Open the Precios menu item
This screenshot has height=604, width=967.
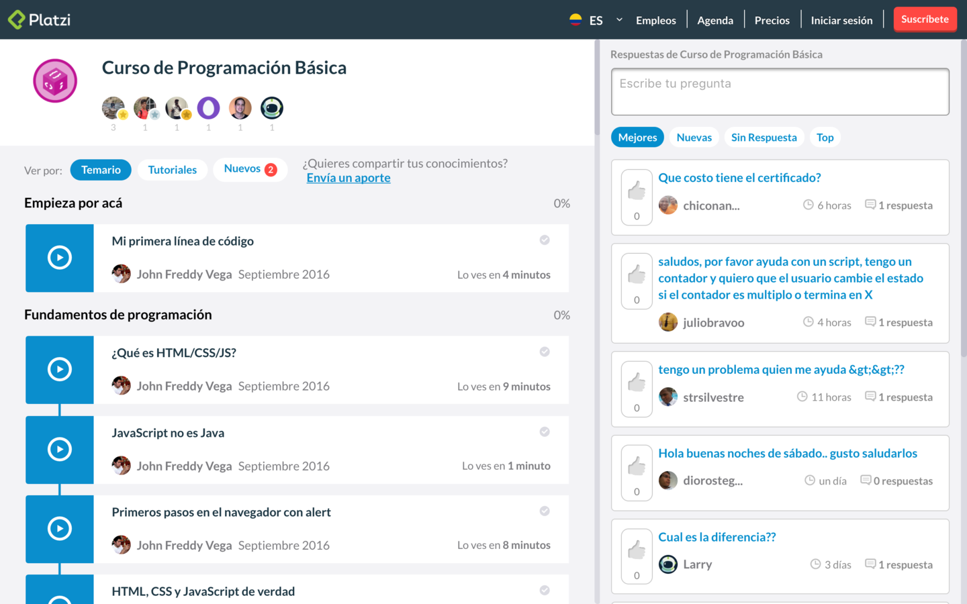point(772,20)
